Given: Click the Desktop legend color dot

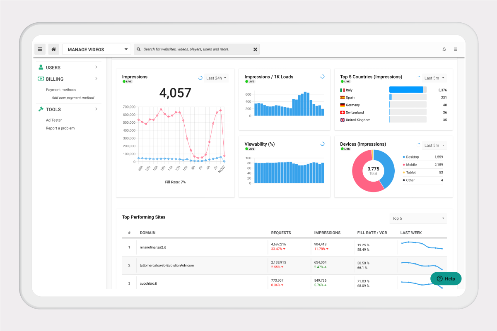Looking at the screenshot, I should tap(404, 157).
